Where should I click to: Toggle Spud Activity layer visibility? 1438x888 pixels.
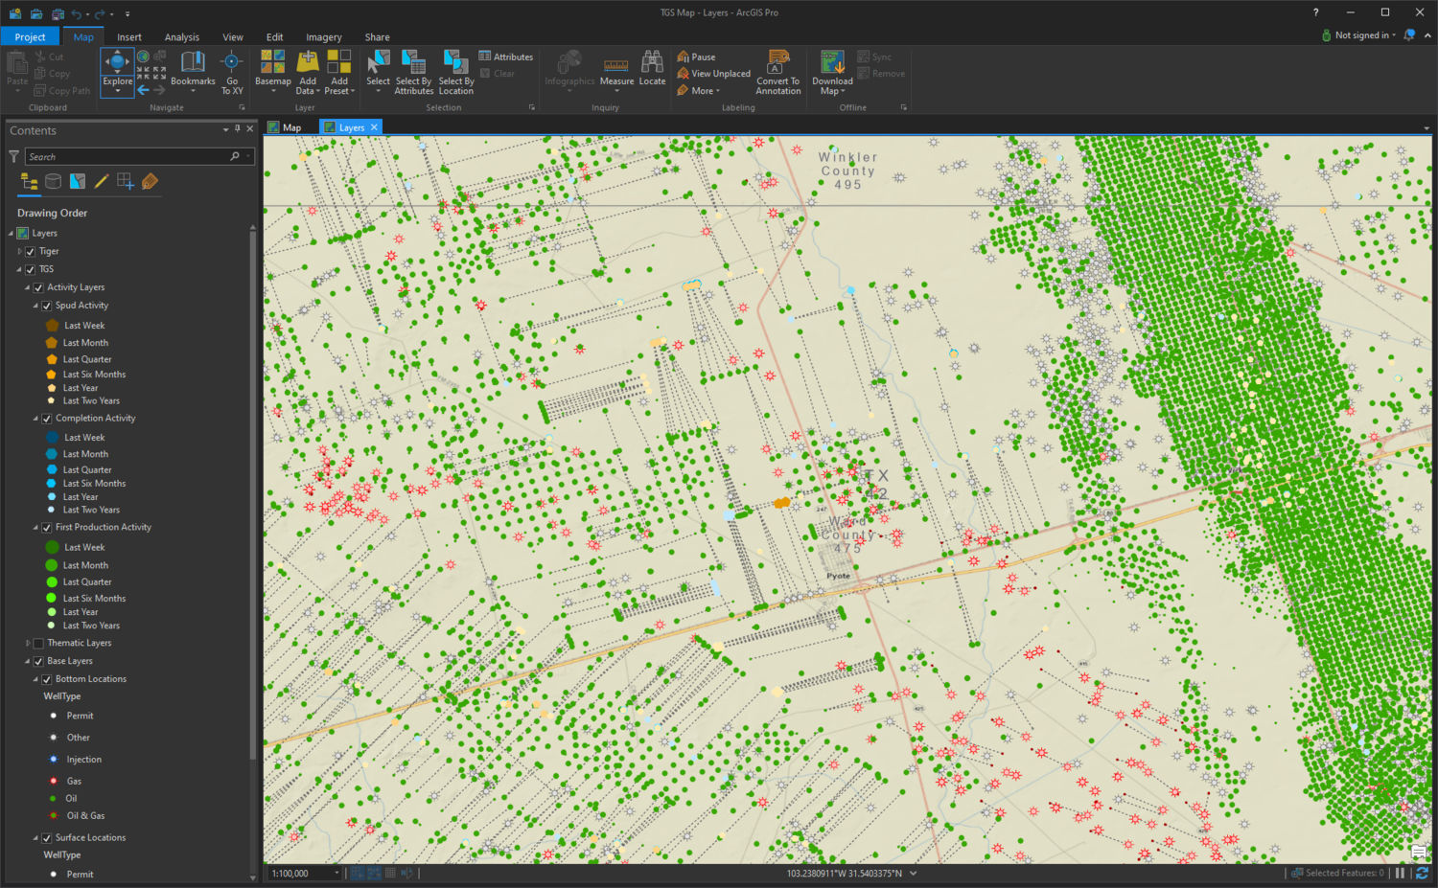(46, 306)
